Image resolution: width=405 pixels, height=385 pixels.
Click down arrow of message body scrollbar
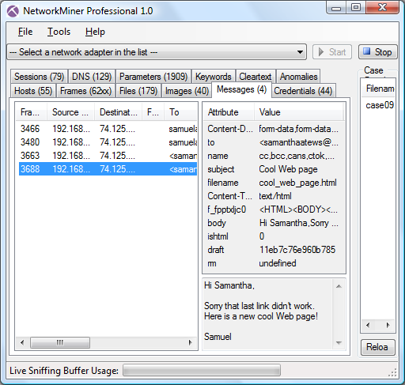[x=339, y=342]
